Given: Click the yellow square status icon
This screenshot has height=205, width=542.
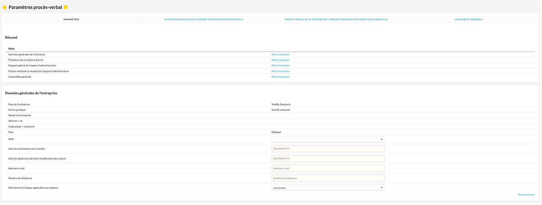Looking at the screenshot, I should pos(66,7).
